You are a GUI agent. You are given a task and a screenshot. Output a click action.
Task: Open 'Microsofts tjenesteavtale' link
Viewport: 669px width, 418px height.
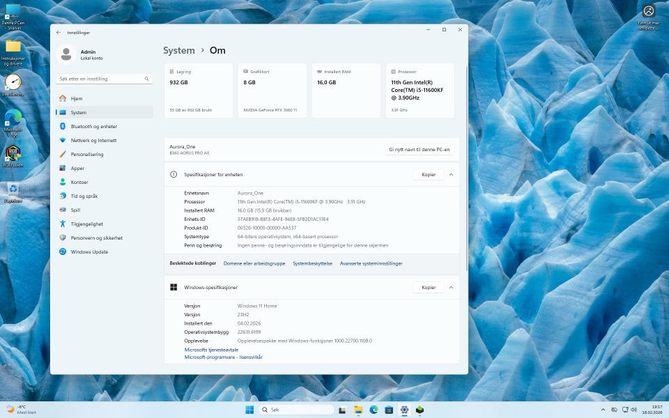[211, 350]
